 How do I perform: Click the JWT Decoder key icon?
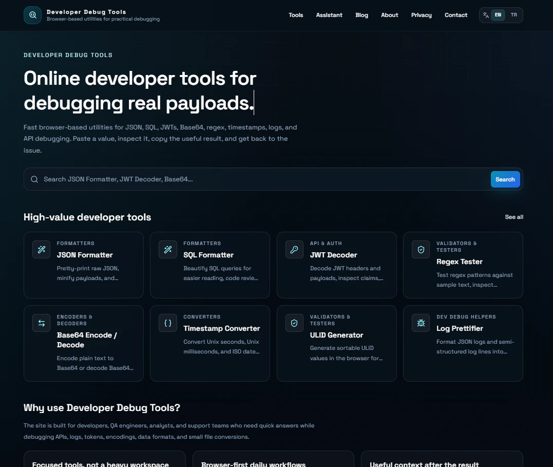(x=294, y=250)
